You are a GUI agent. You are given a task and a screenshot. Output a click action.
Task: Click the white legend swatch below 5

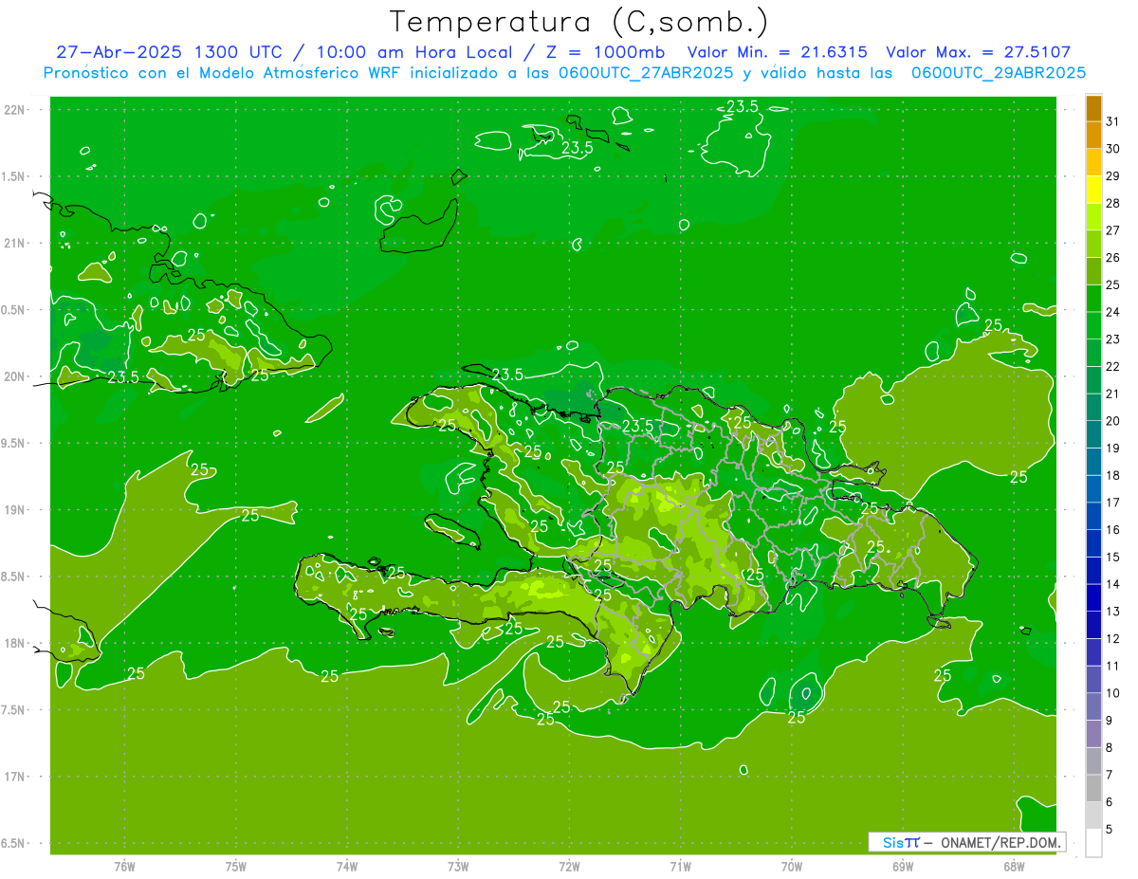click(1093, 843)
